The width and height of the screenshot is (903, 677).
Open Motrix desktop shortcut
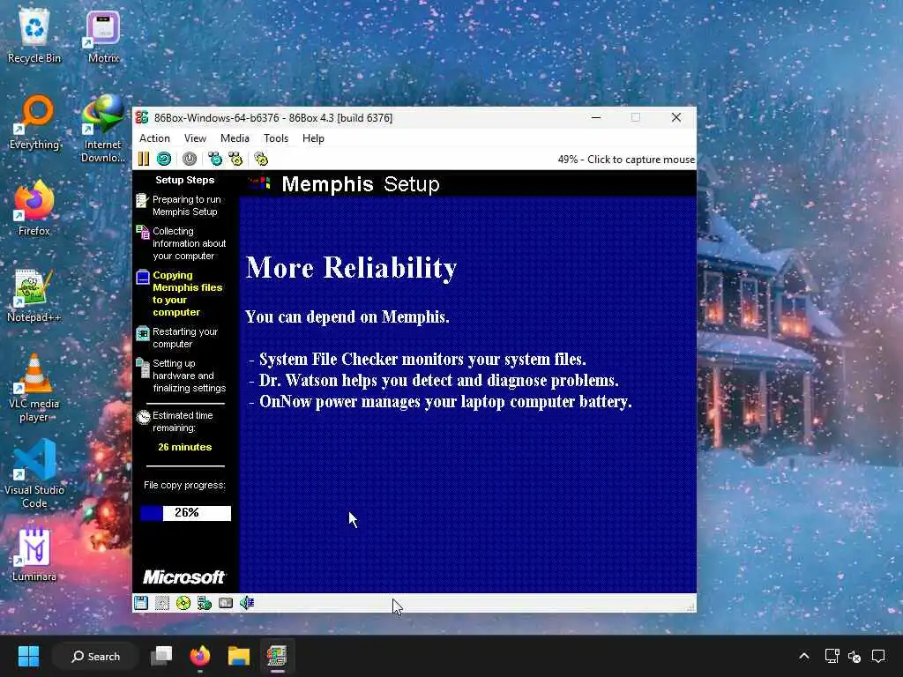(103, 37)
